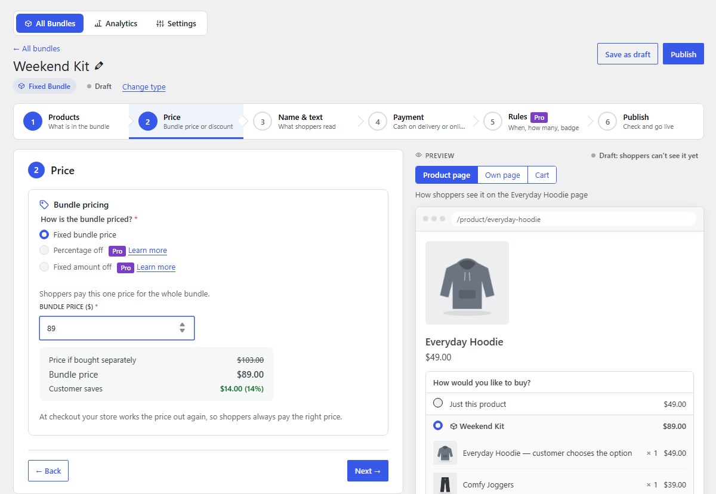Click the Pro badge on Rules step
Viewport: 716px width, 494px height.
(539, 118)
